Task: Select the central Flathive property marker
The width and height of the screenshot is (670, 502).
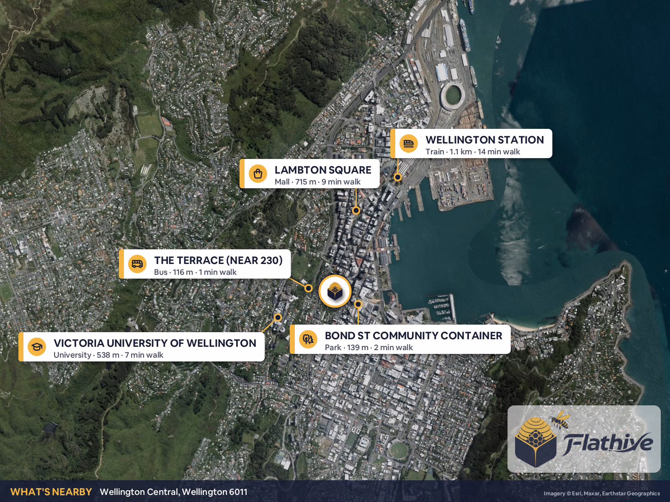Action: click(x=335, y=291)
